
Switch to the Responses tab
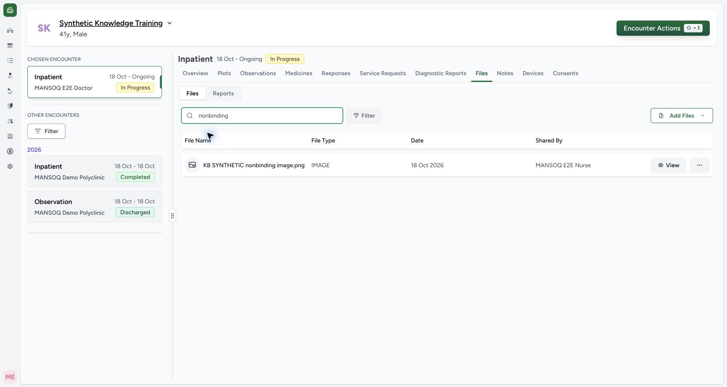[336, 73]
